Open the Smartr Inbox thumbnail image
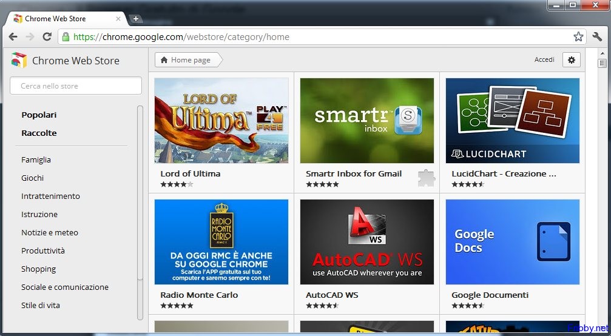This screenshot has width=611, height=336. coord(366,120)
